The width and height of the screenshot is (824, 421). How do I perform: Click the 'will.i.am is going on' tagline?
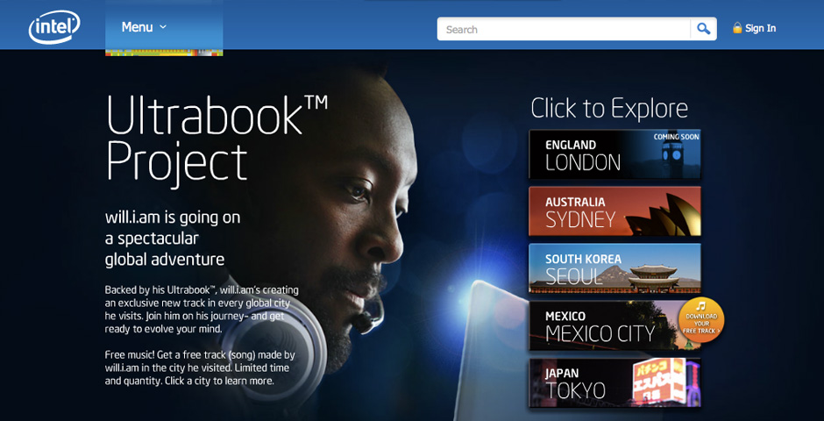(173, 239)
